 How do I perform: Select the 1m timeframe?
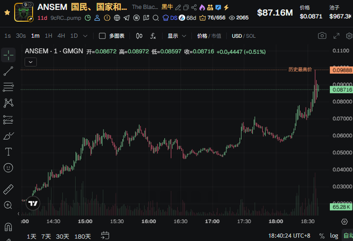35,36
